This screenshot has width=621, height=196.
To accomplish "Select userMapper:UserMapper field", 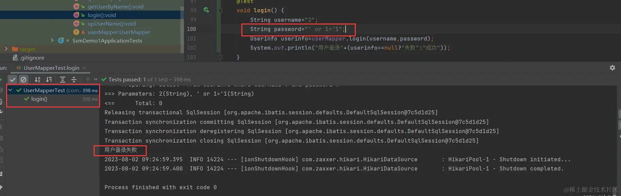I will (119, 32).
